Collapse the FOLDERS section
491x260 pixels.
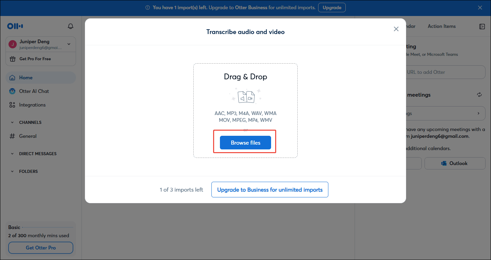pyautogui.click(x=12, y=172)
